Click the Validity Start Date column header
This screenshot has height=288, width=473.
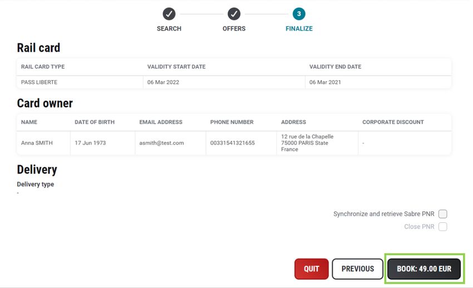tap(176, 67)
